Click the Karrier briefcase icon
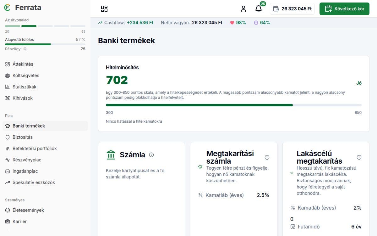Image resolution: width=377 pixels, height=236 pixels. [8, 222]
